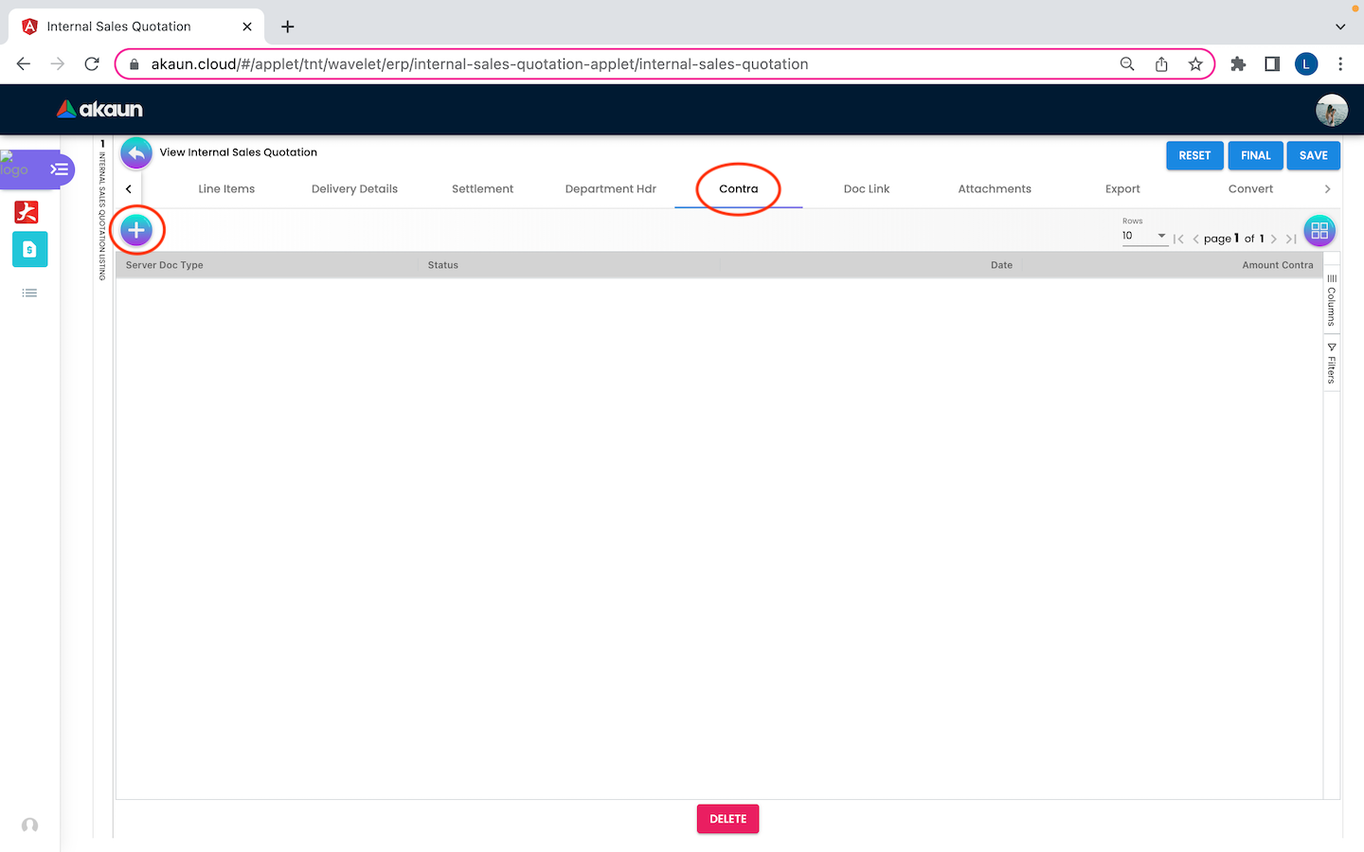Switch to the Attachments tab
The width and height of the screenshot is (1364, 852).
click(995, 189)
